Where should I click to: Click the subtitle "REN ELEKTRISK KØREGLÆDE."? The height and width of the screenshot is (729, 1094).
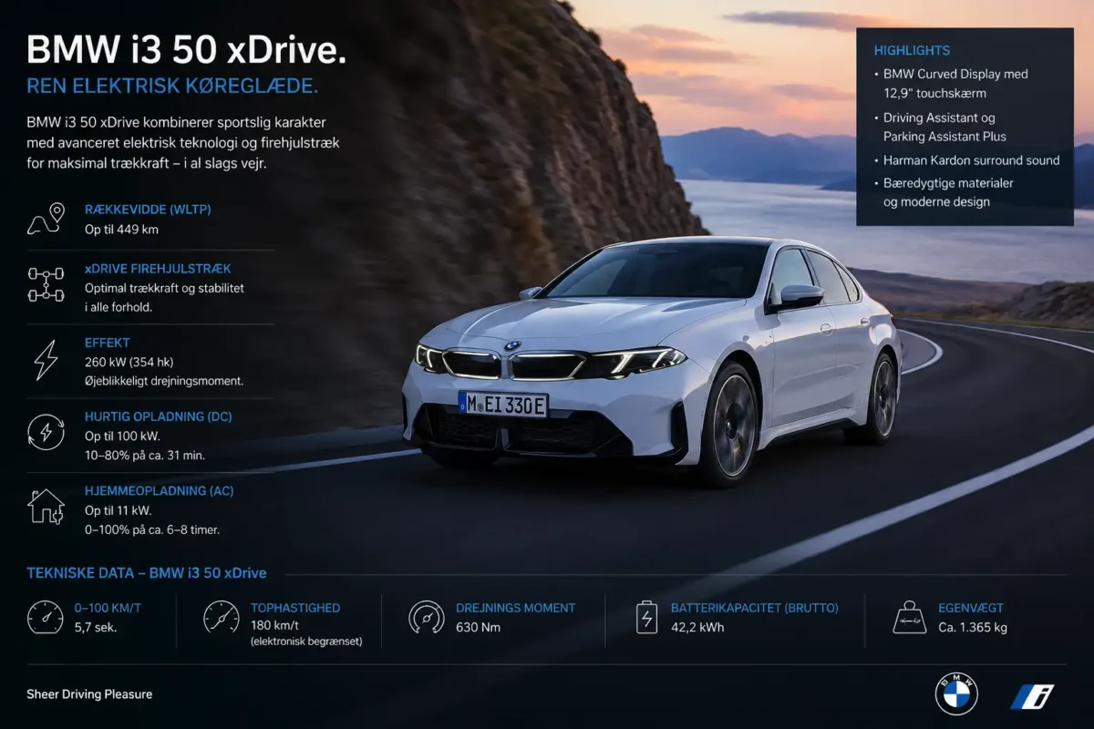click(x=172, y=87)
